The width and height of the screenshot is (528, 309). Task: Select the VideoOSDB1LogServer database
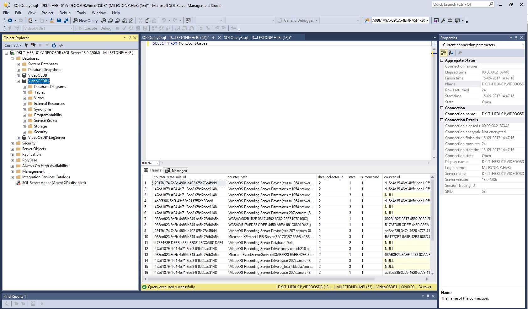[x=47, y=138]
